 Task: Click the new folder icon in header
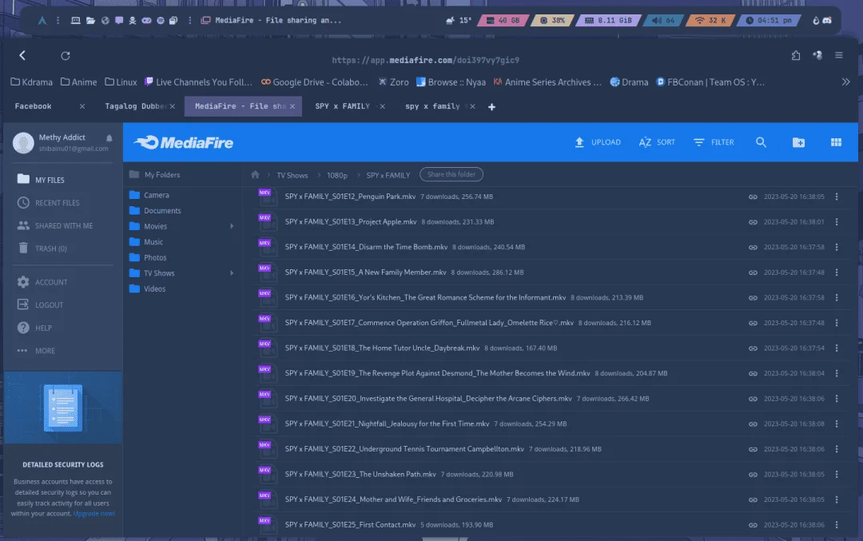(798, 142)
